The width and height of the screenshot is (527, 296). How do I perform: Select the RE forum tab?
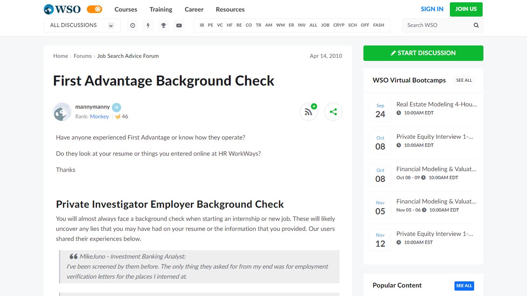click(239, 25)
